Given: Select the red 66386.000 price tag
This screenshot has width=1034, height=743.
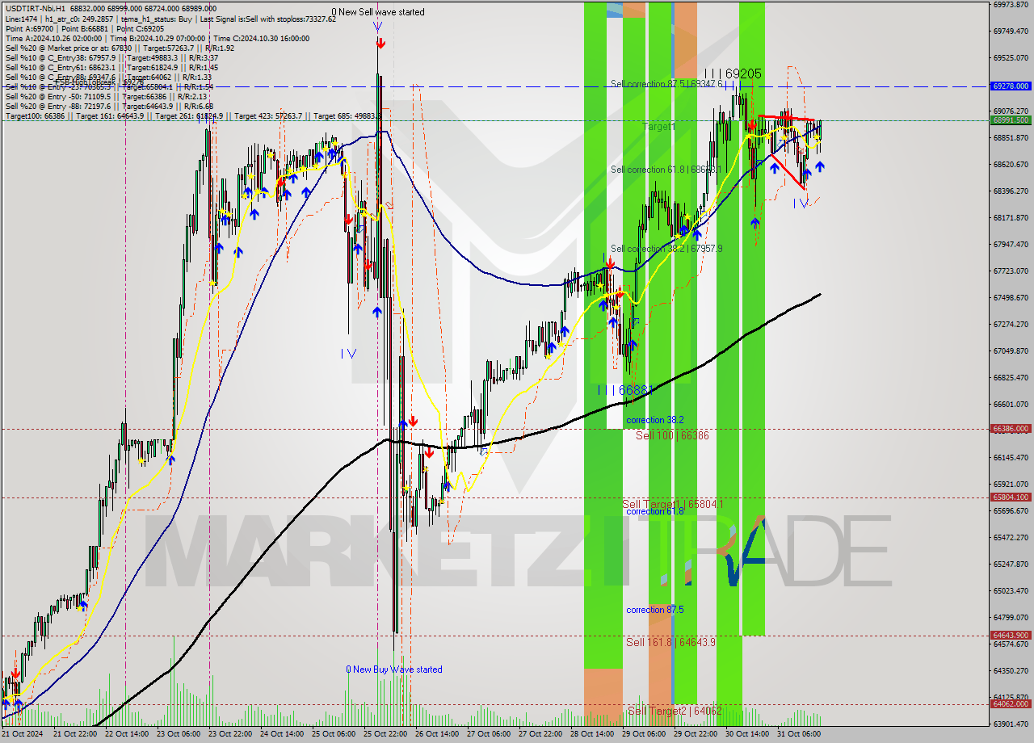Looking at the screenshot, I should (x=1011, y=429).
